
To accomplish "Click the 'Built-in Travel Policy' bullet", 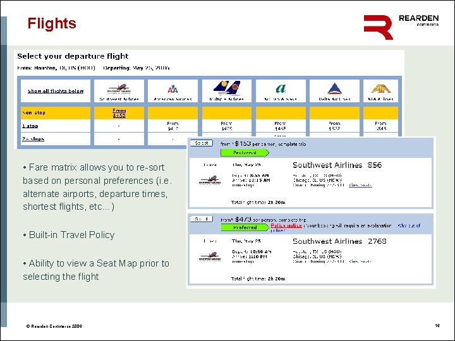I will click(69, 235).
